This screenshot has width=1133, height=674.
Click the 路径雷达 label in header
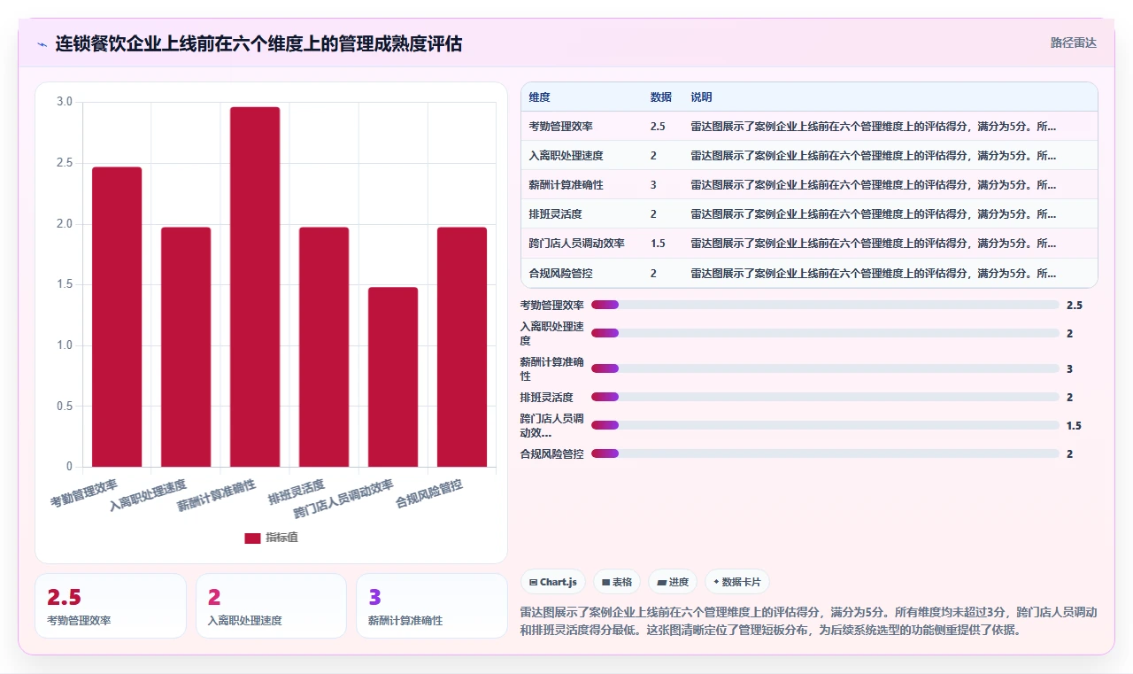click(1073, 43)
